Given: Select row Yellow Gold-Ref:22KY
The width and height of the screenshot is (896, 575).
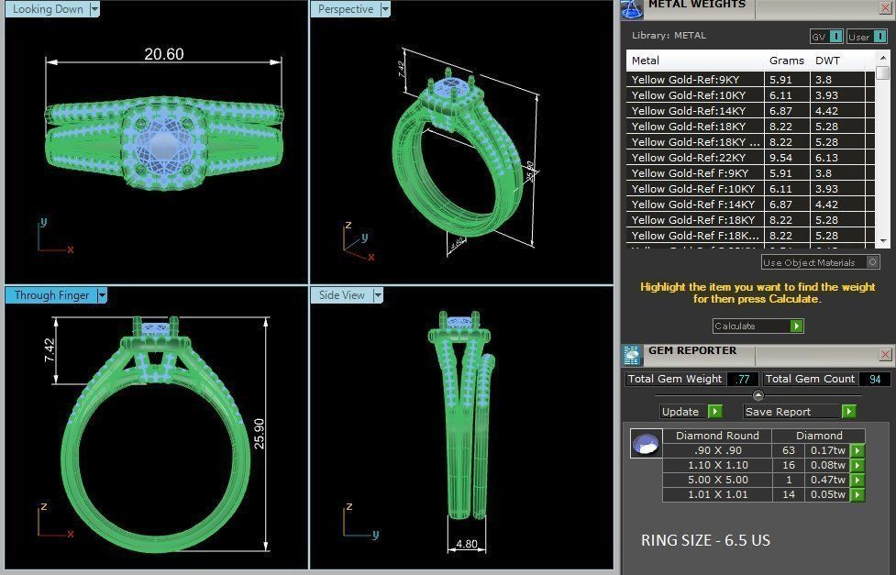Looking at the screenshot, I should click(750, 157).
